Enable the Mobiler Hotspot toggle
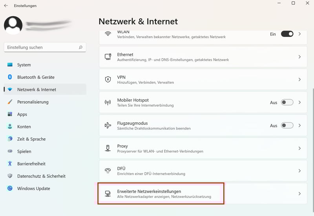 pos(287,103)
